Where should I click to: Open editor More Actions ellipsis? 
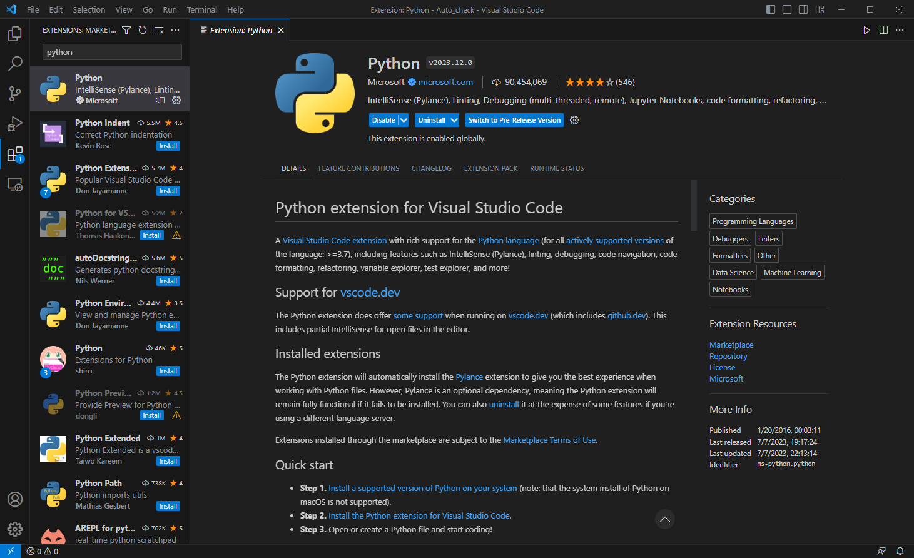point(900,30)
